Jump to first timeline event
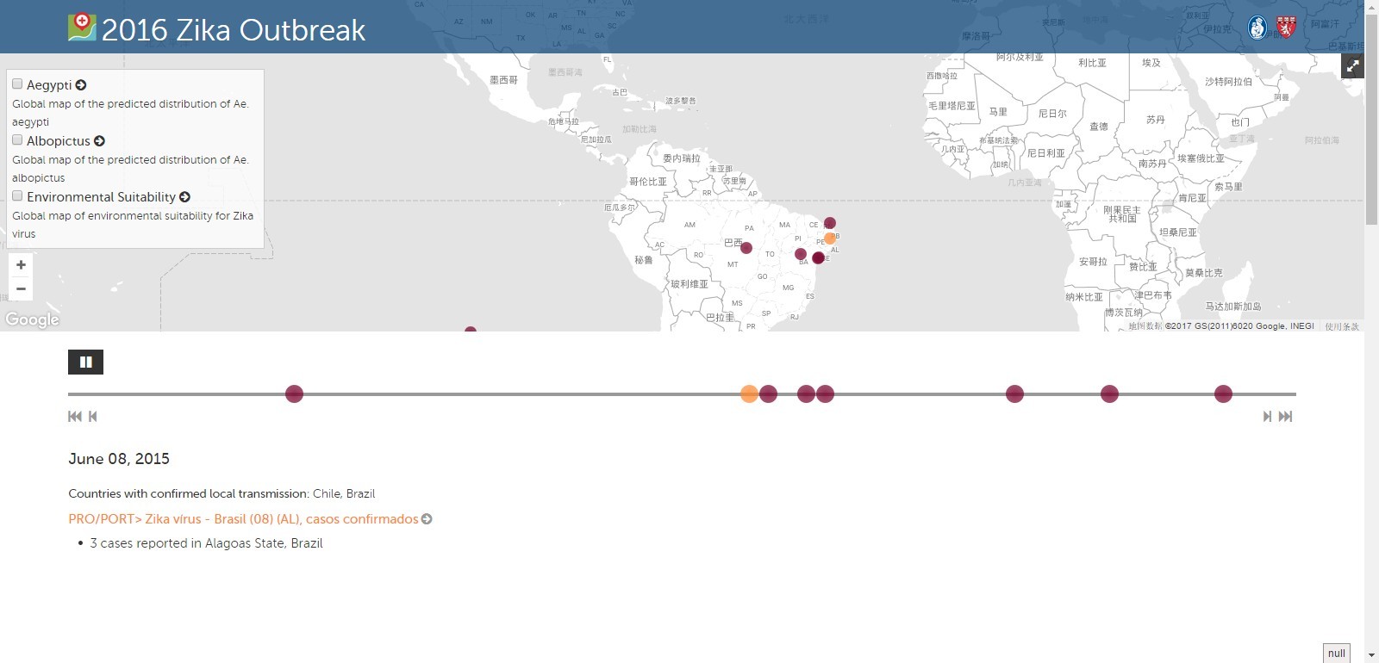1379x663 pixels. (x=75, y=417)
